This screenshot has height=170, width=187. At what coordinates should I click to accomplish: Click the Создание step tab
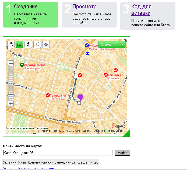30,15
